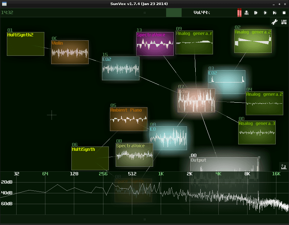Screen dimensions: 289x225
Task: Select the EQ2 module numbered 03
Action: point(227,82)
